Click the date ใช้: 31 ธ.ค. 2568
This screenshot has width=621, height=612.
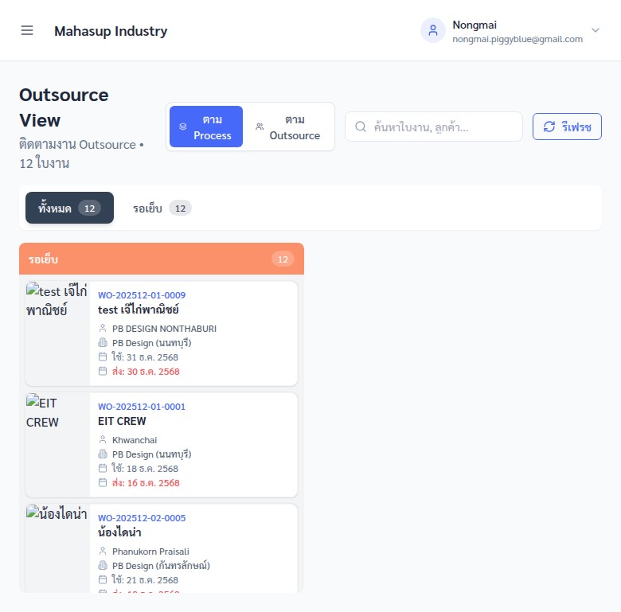click(x=145, y=357)
